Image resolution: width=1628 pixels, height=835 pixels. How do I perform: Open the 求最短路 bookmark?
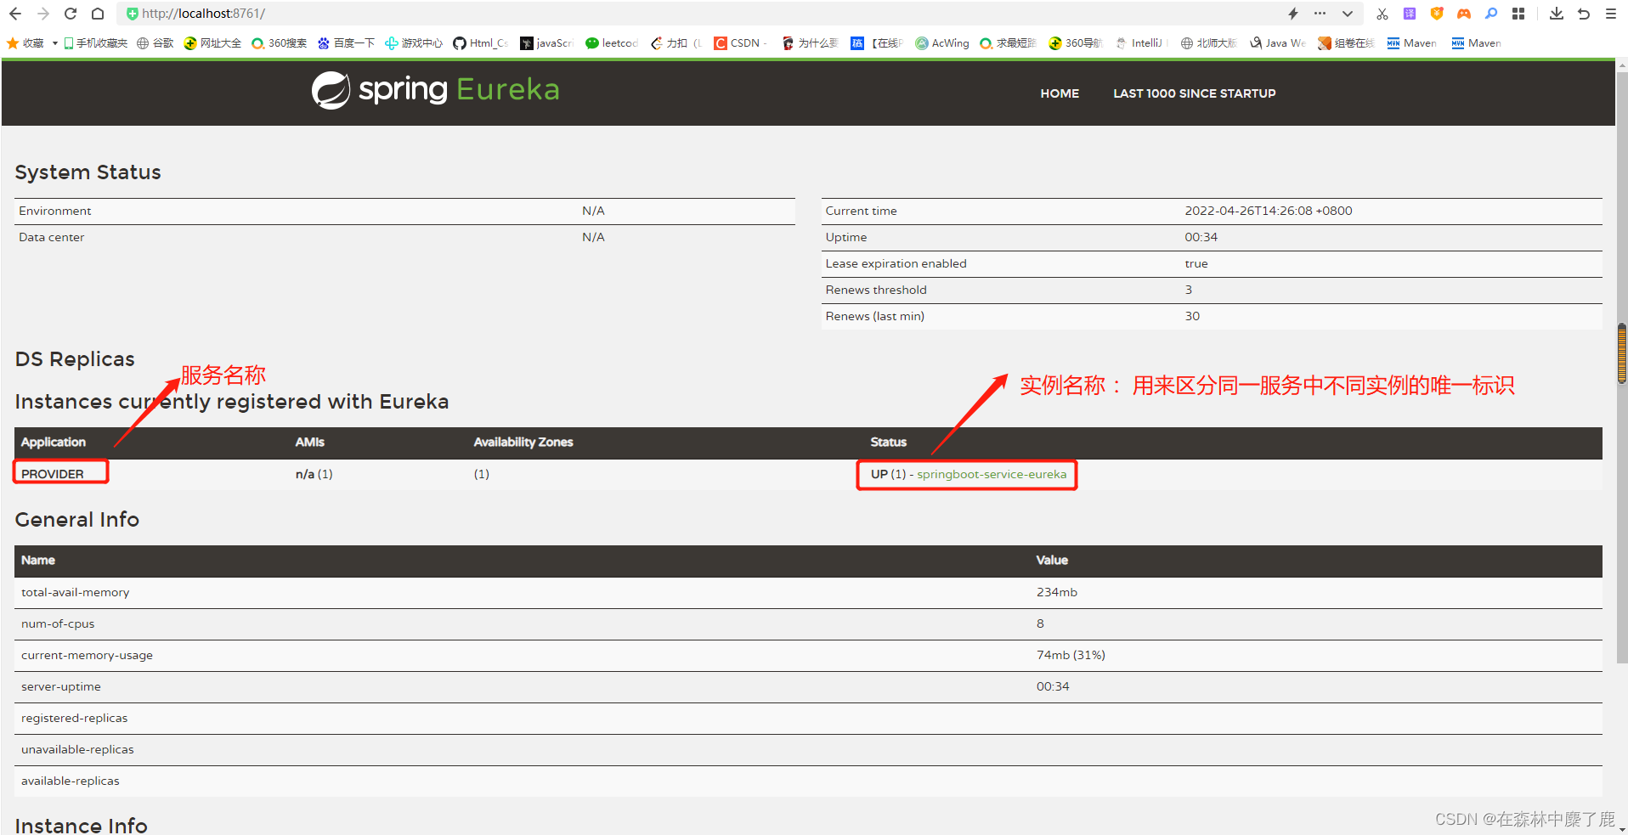pos(1008,43)
